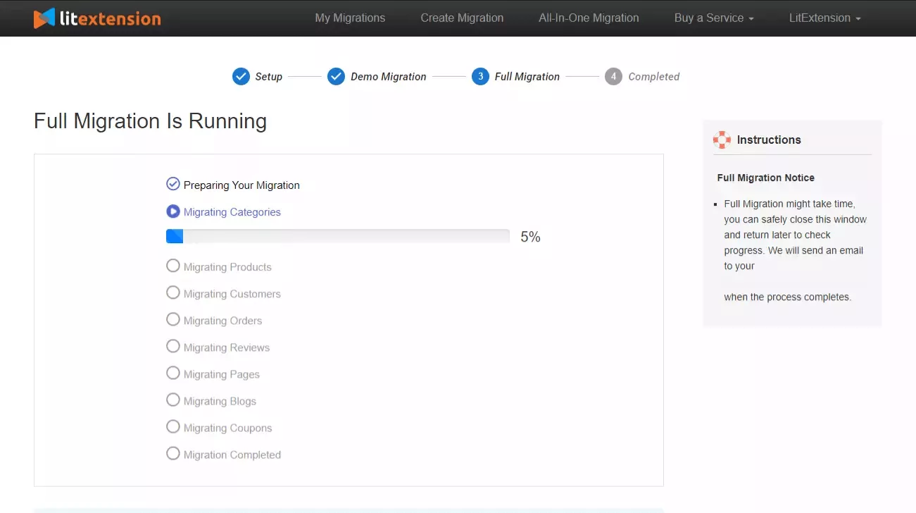The width and height of the screenshot is (916, 513).
Task: Click the Full Migration Is Running heading
Action: tap(150, 120)
